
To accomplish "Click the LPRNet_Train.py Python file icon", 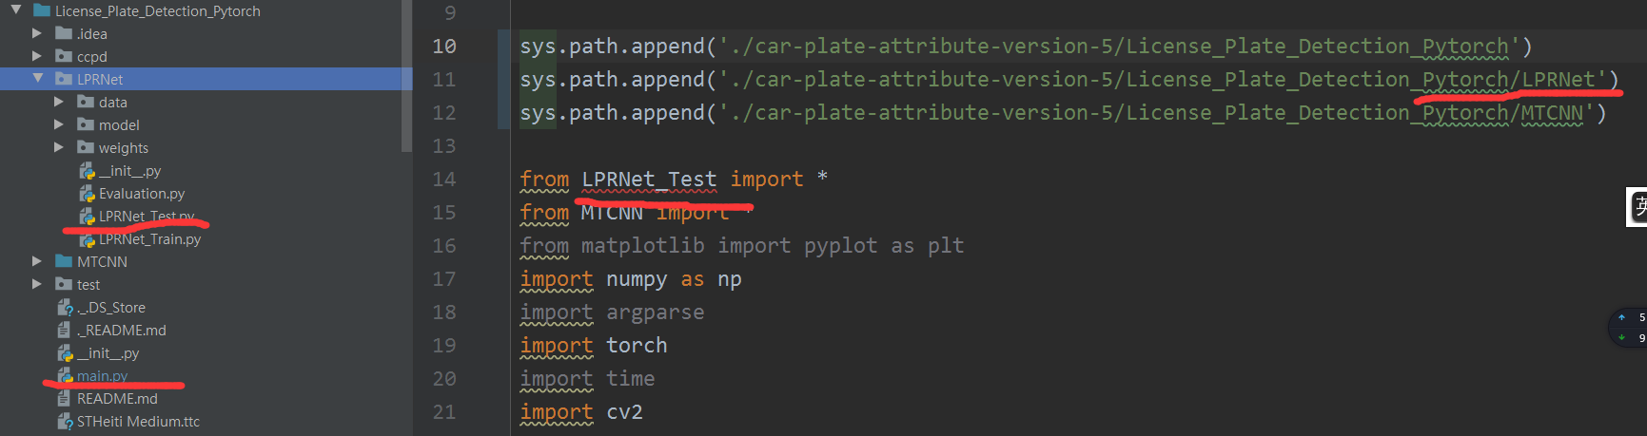I will pos(88,238).
